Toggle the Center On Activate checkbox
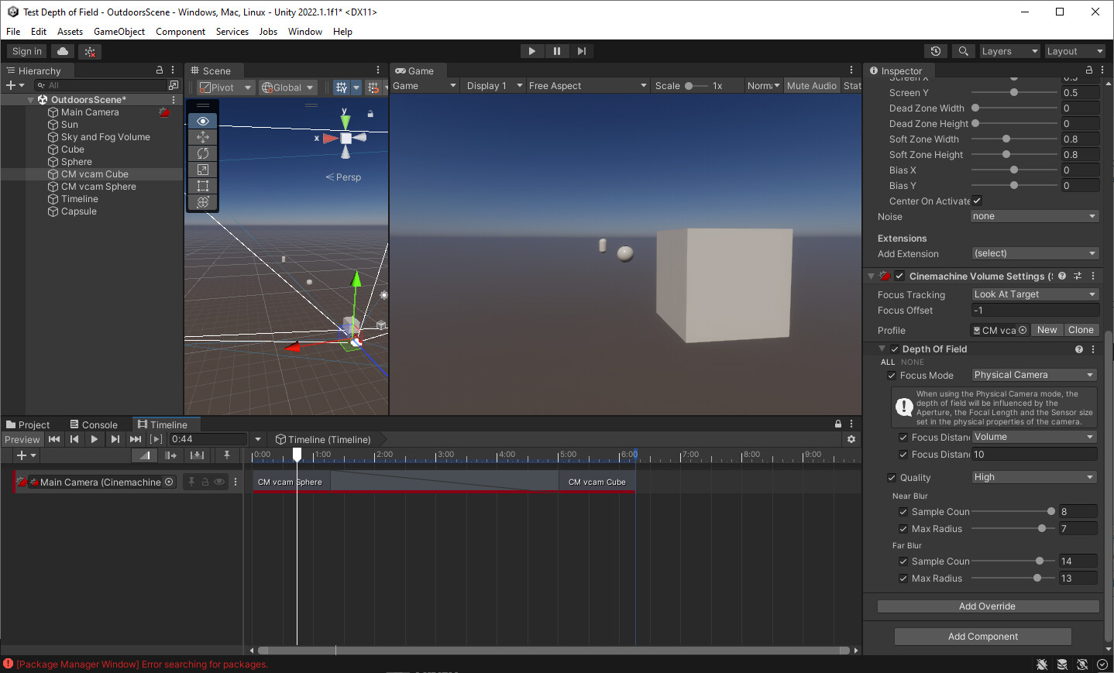1114x673 pixels. 977,201
